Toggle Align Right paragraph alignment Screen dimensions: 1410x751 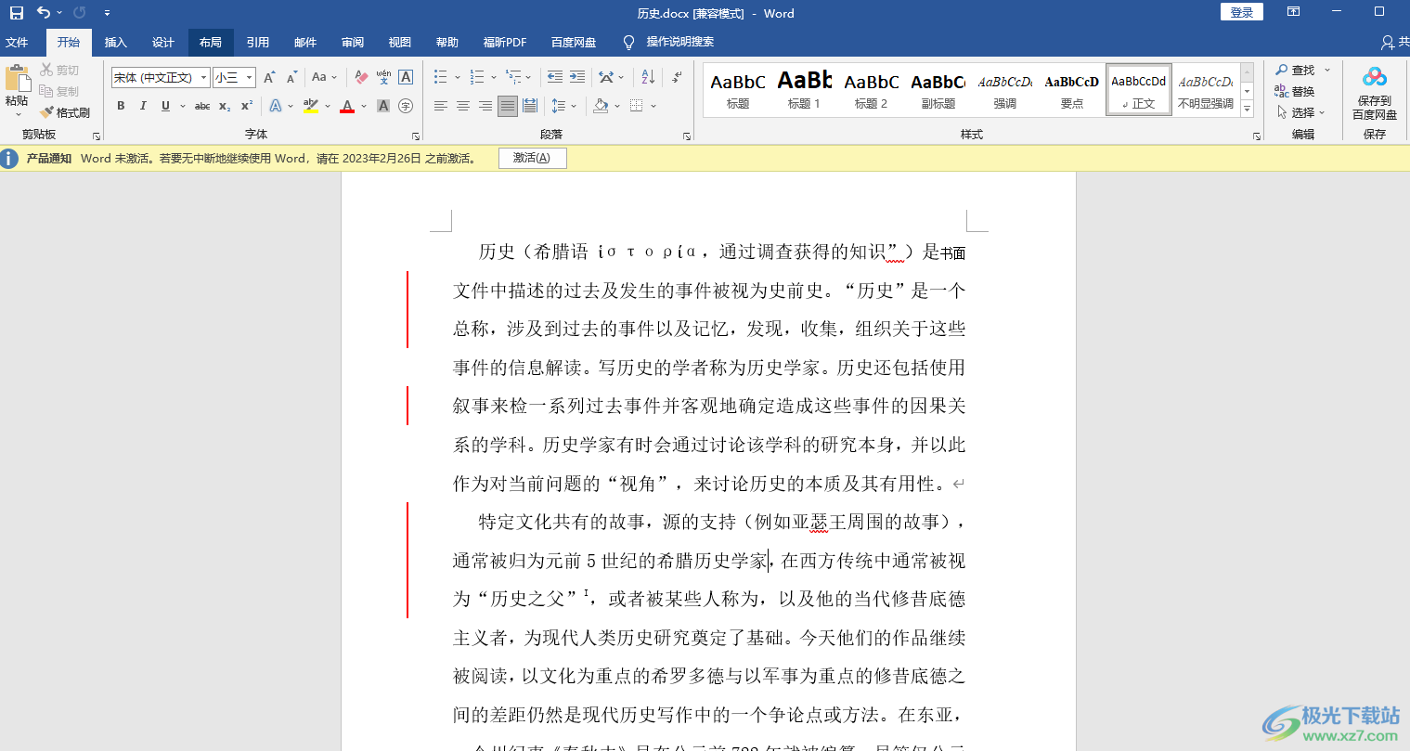point(485,106)
